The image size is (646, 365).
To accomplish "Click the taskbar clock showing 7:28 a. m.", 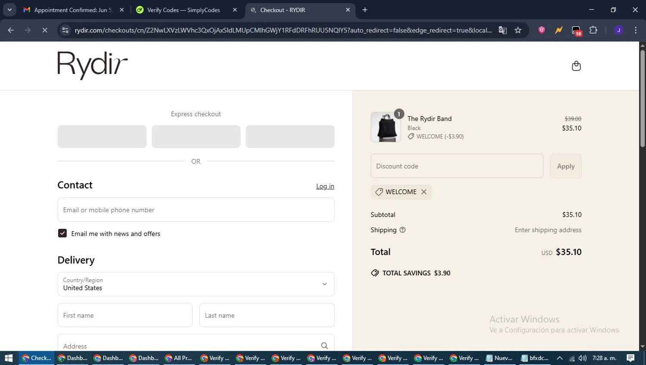I will tap(604, 358).
